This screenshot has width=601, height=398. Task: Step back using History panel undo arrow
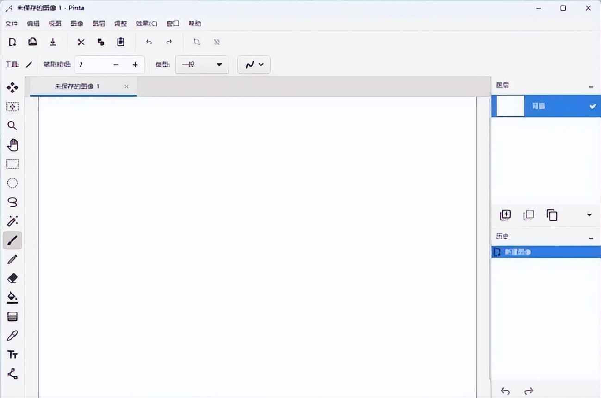[x=505, y=391]
